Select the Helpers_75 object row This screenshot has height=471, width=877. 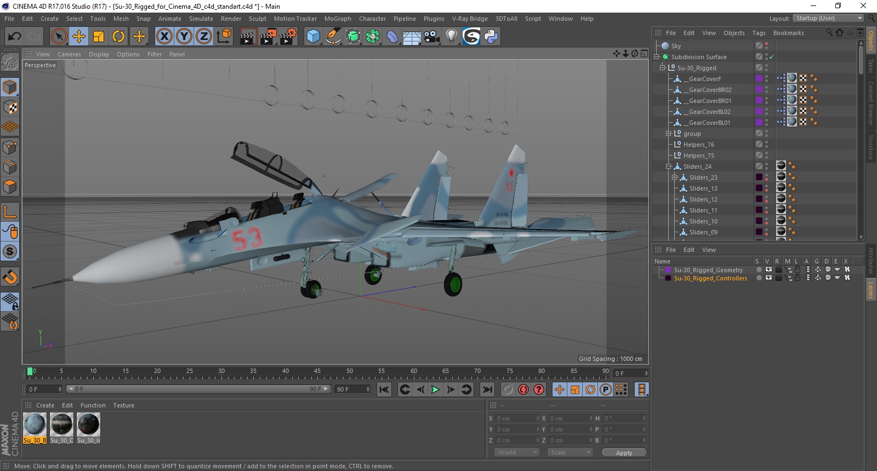tap(698, 156)
